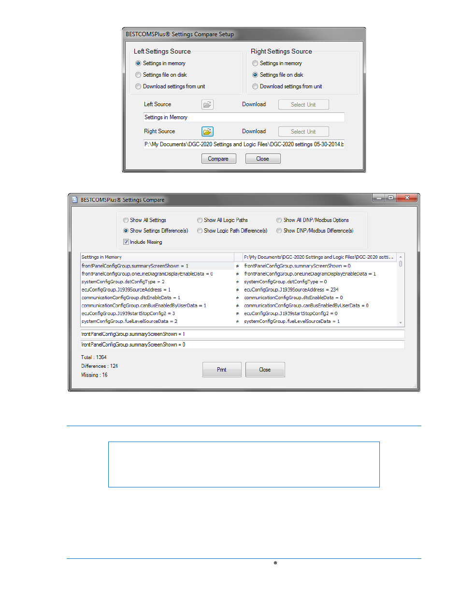Select row communicationConfigGroup.dtcEnableData = 1

coord(157,298)
